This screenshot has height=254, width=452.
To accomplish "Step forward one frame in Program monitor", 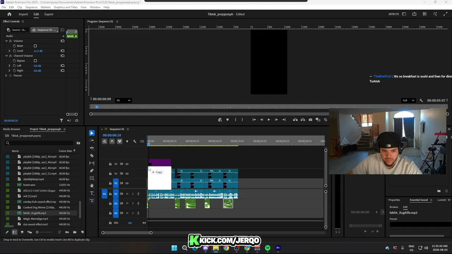I will tap(276, 120).
